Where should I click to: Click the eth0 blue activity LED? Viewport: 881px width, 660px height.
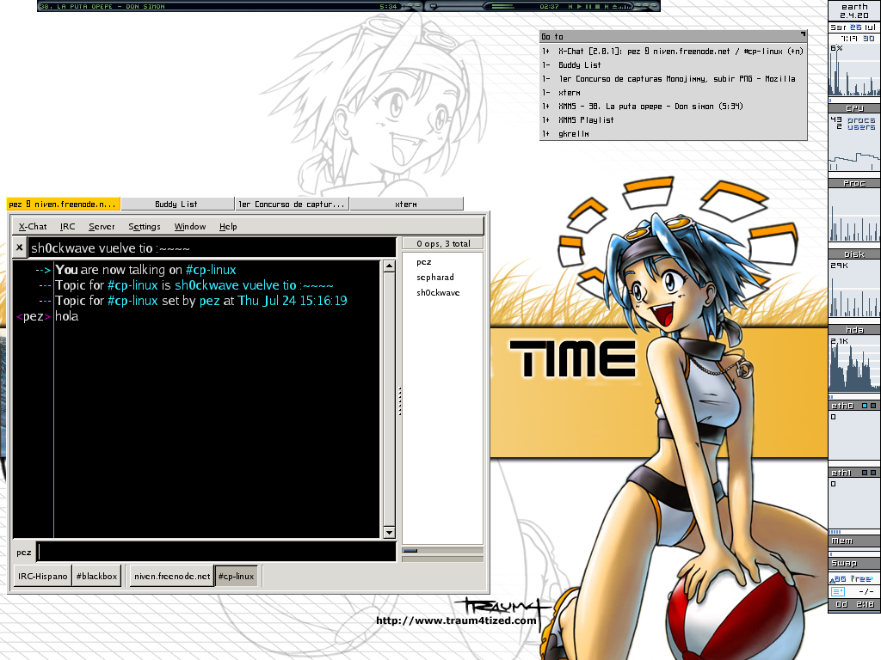[865, 406]
